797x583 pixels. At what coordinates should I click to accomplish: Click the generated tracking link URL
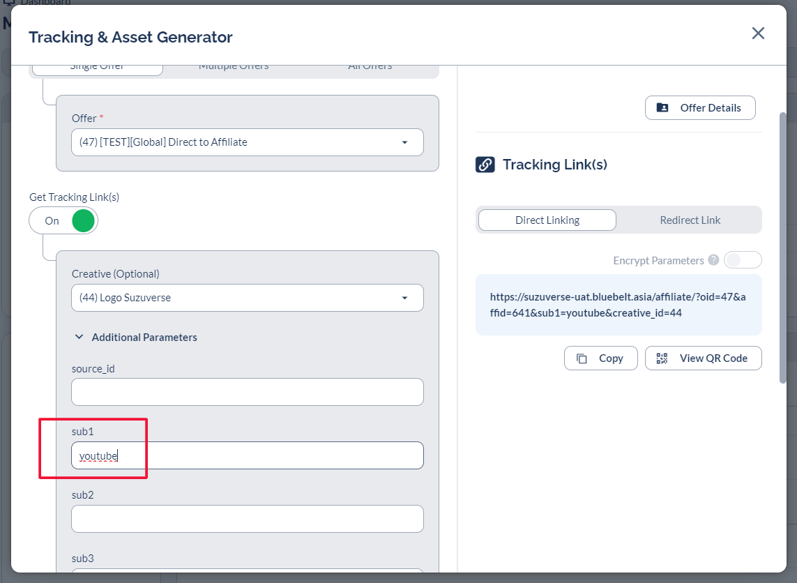point(618,305)
